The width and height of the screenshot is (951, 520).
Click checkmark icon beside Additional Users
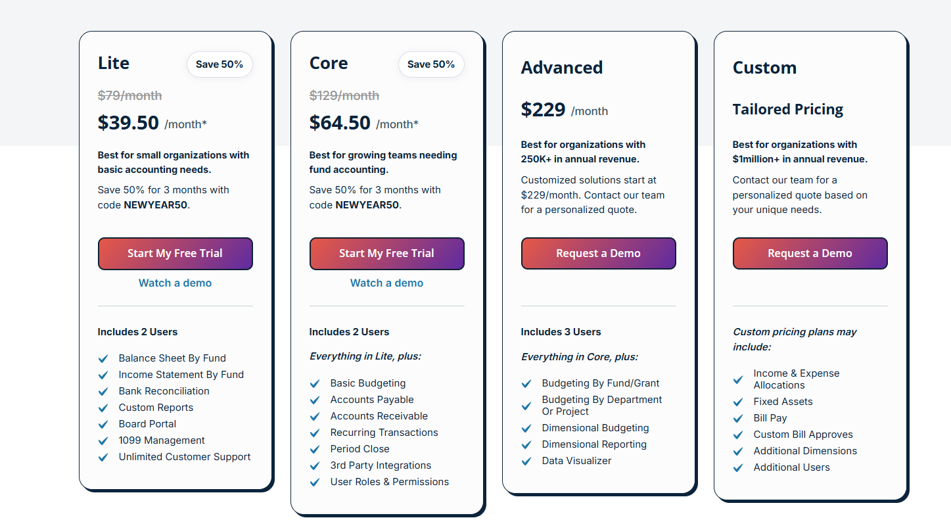coord(738,467)
